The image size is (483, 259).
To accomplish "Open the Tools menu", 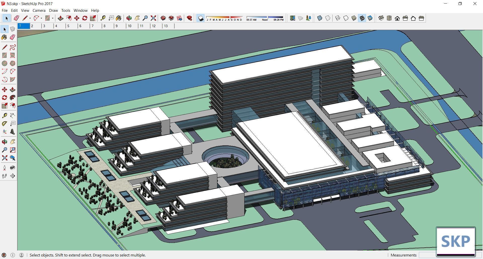I will [66, 10].
